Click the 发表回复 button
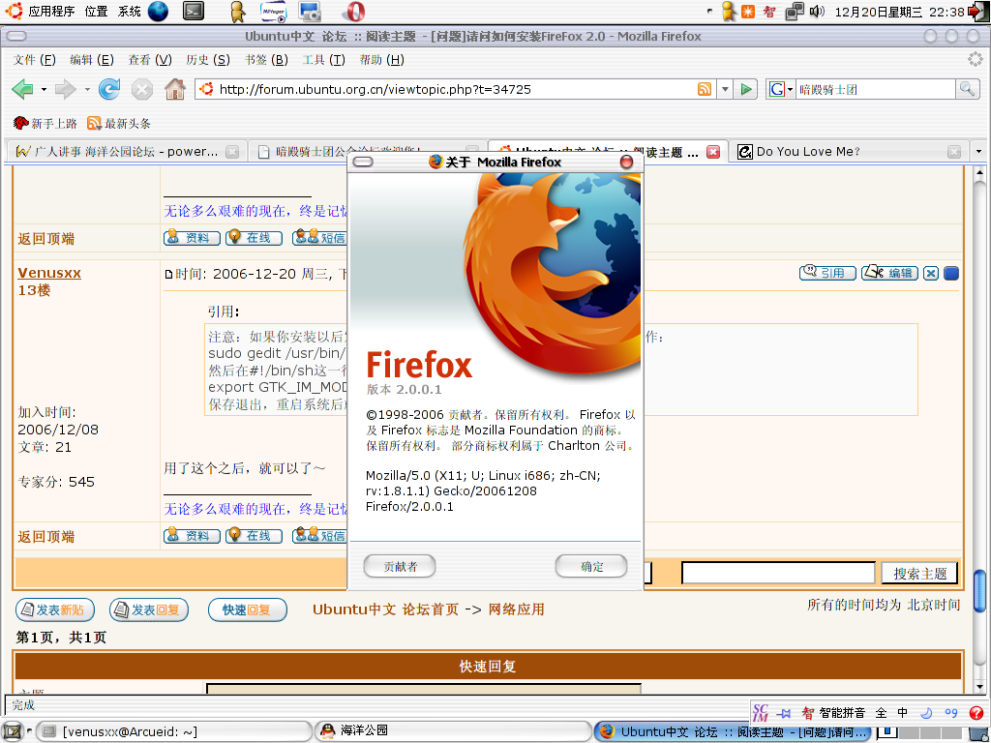 [x=149, y=609]
